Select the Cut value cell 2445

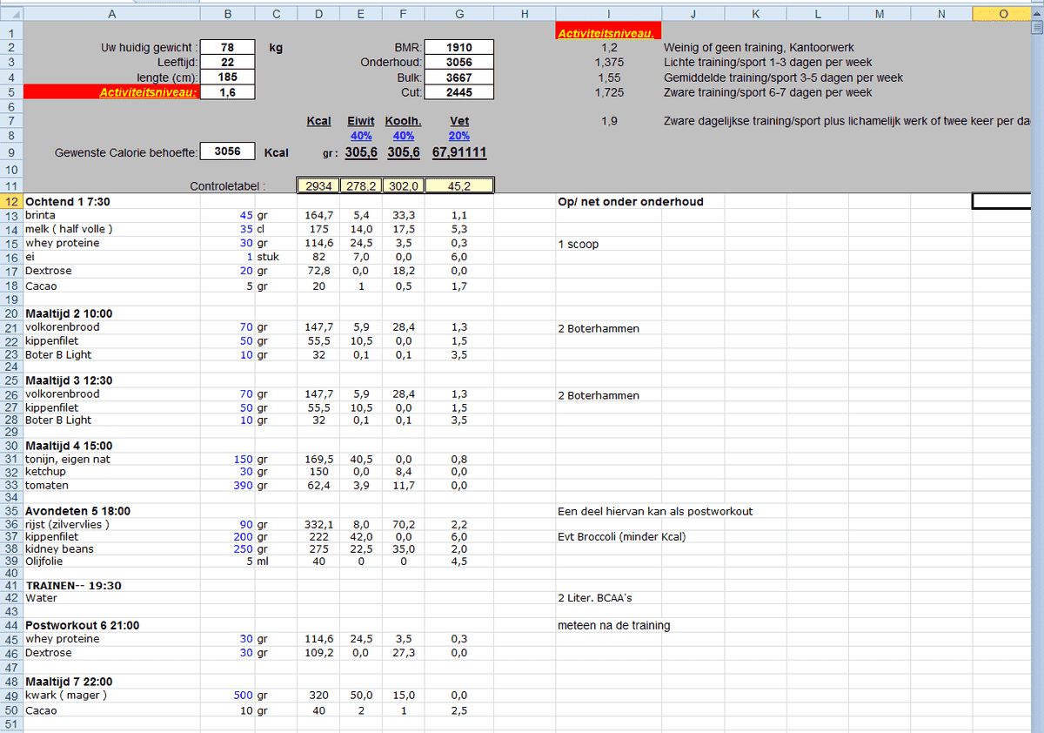tap(458, 91)
